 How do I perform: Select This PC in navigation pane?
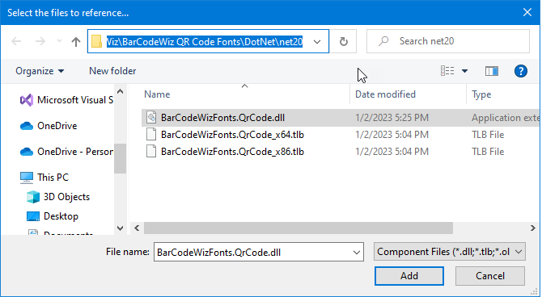[x=53, y=178]
